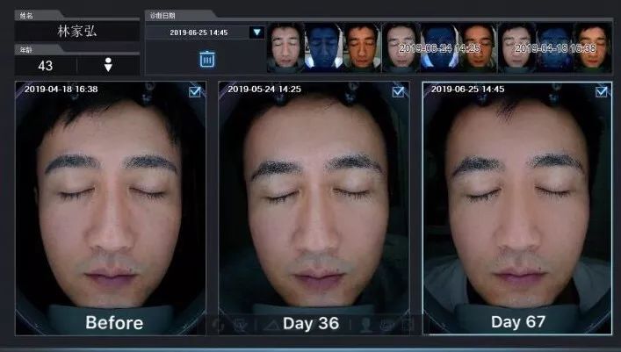Image resolution: width=621 pixels, height=352 pixels.
Task: Click the male gender icon beside age 43
Action: tap(108, 65)
